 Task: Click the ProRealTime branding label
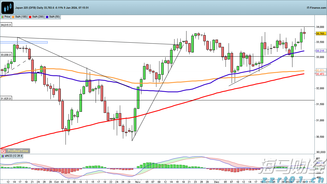pos(18,151)
